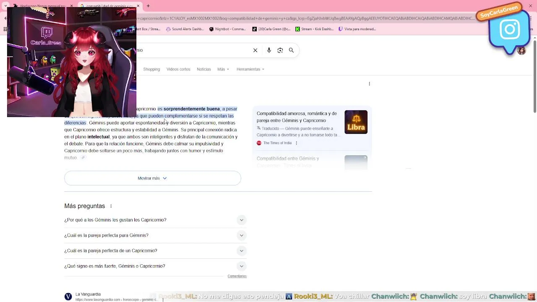Start voice search with the microphone icon

point(269,50)
